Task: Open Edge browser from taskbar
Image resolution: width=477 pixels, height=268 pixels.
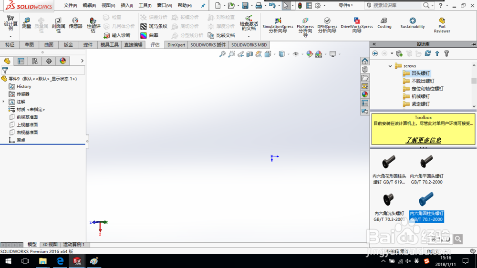Action: click(60, 261)
